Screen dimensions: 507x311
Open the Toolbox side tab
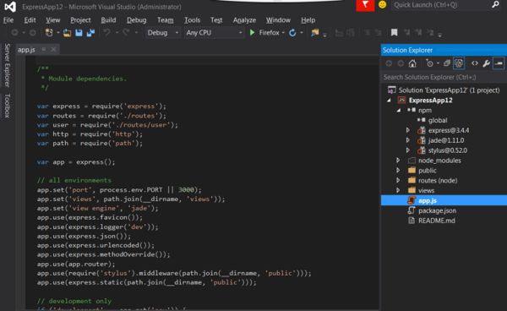coord(7,106)
